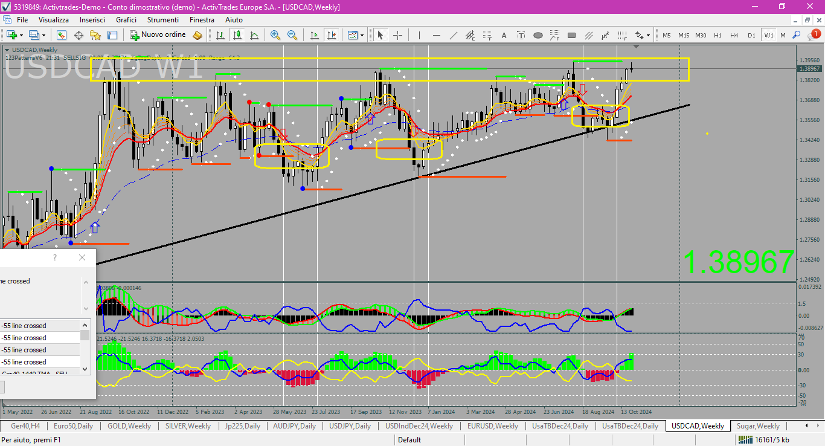Click chart shift triangle marker
The width and height of the screenshot is (825, 446).
(x=636, y=47)
